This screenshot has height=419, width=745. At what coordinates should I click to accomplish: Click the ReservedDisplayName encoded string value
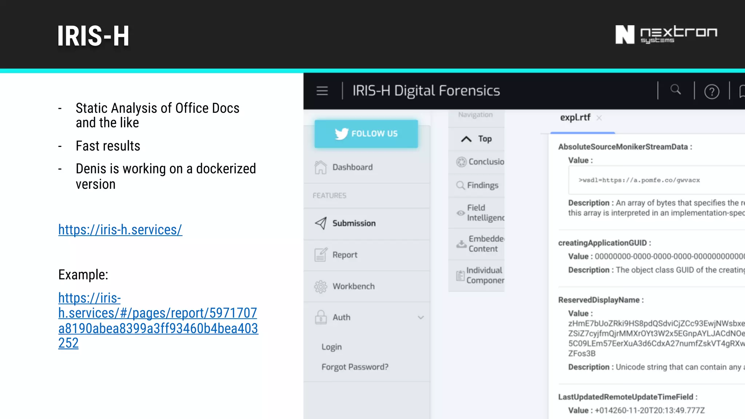[x=657, y=338]
